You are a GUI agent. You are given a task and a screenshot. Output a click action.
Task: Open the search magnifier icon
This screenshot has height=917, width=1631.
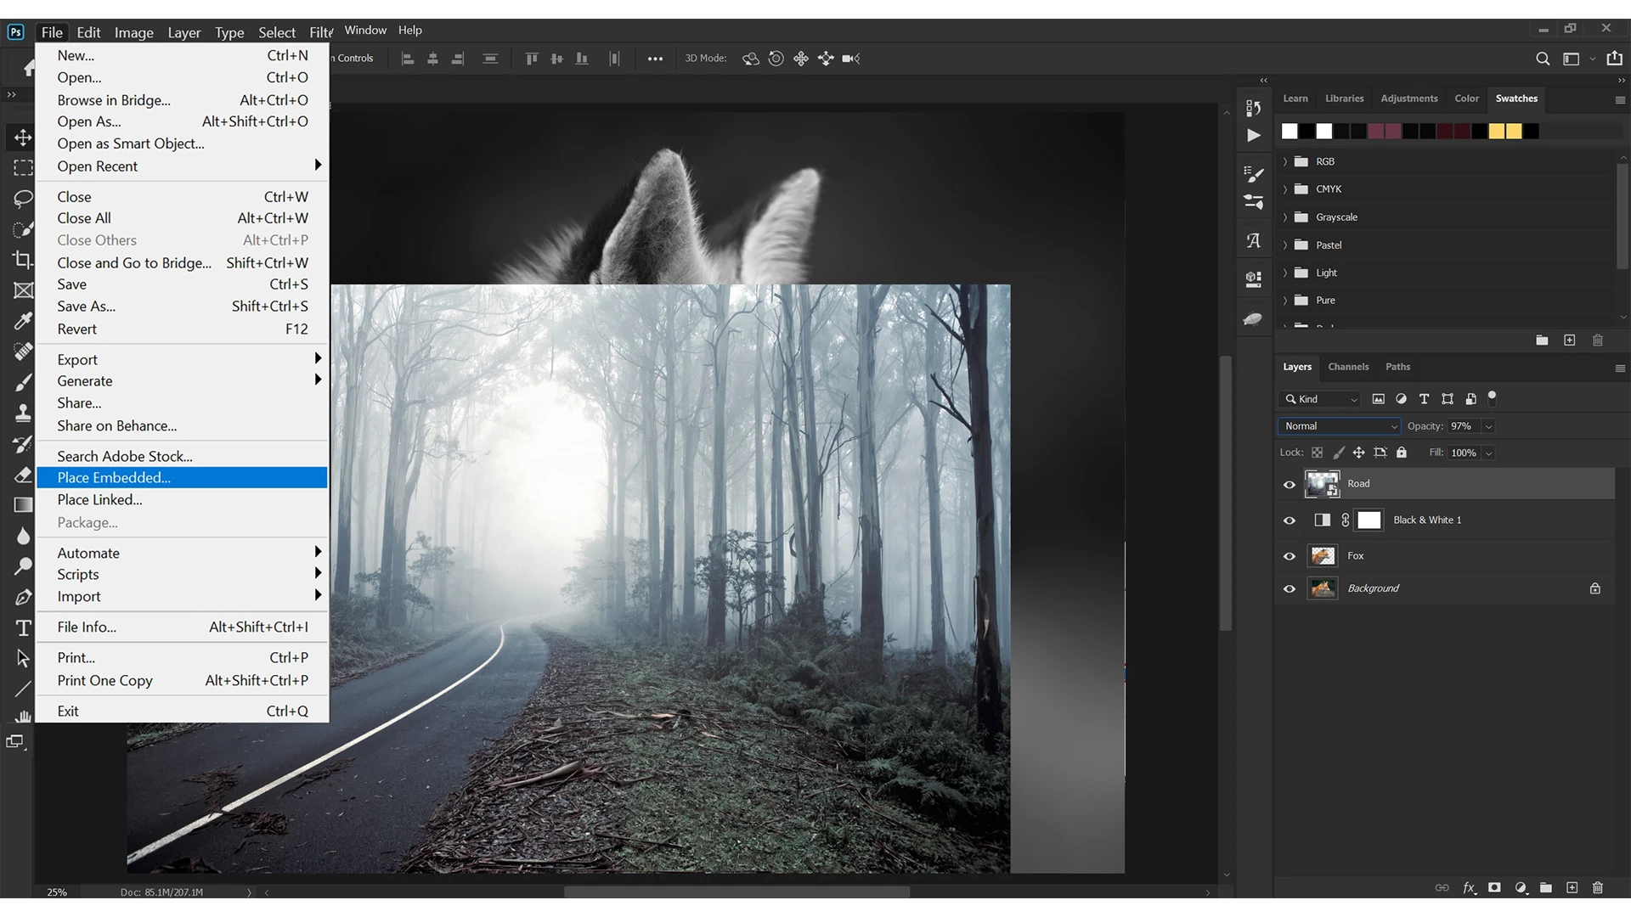click(x=1543, y=59)
